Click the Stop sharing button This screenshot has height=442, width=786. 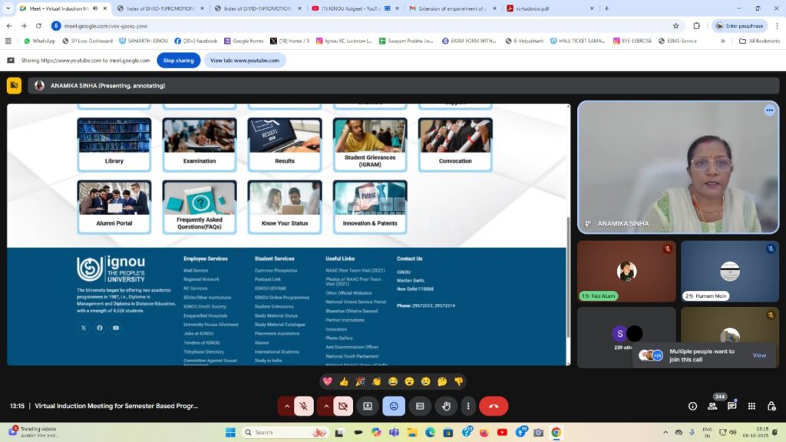[x=179, y=60]
